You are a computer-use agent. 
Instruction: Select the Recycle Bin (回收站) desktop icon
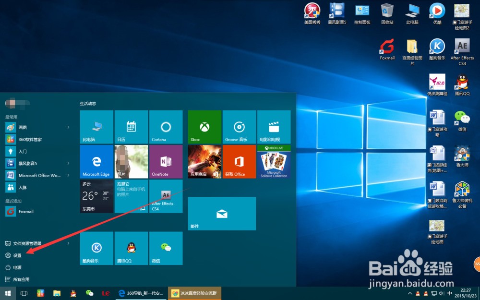[387, 13]
